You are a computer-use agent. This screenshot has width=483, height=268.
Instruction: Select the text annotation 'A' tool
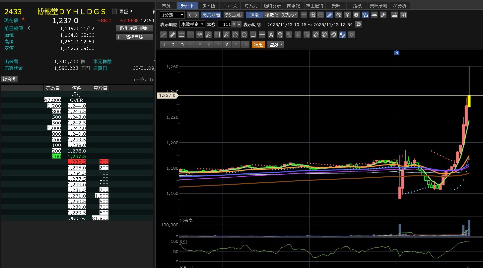click(271, 35)
